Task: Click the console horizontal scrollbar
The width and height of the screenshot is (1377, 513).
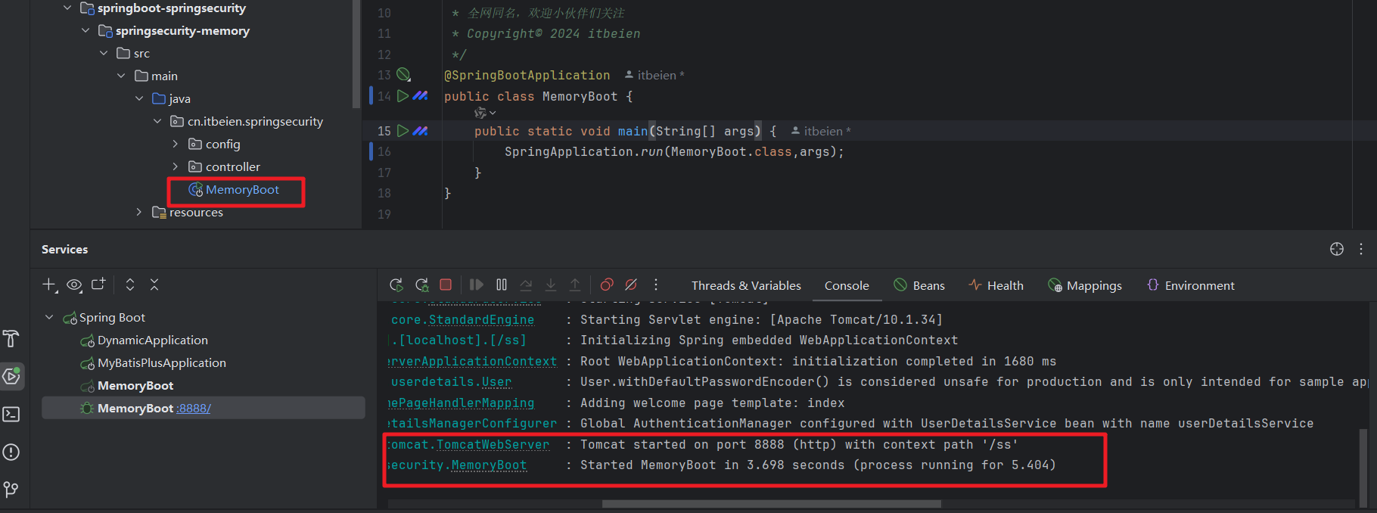Action: pyautogui.click(x=772, y=503)
